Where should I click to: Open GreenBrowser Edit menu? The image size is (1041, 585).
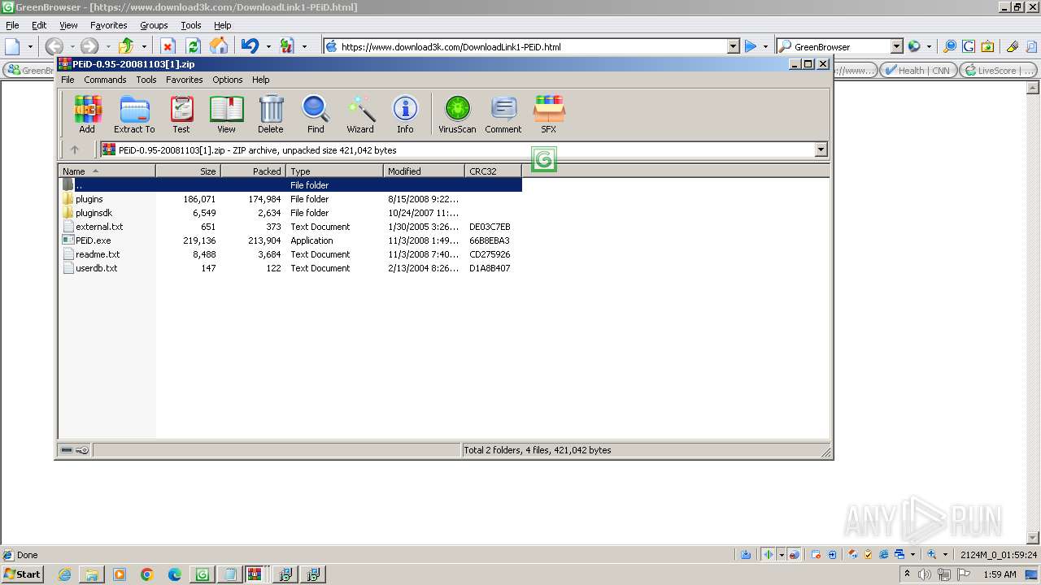pyautogui.click(x=39, y=25)
